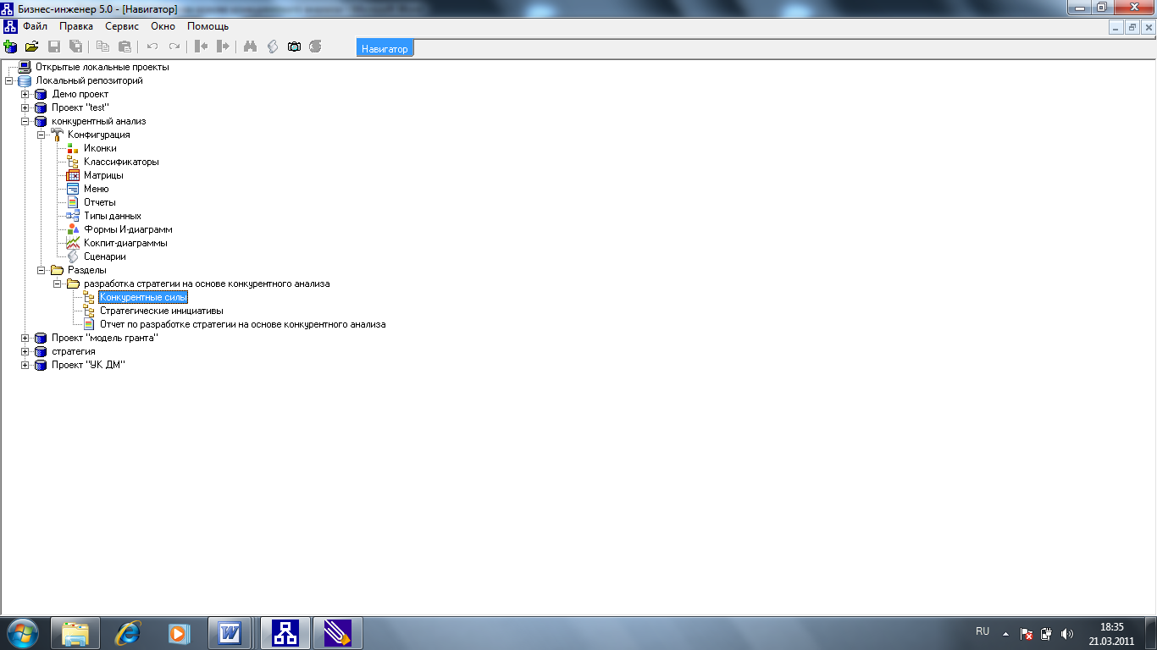Screen dimensions: 1157x650
Task: Click the open folder toolbar icon
Action: pos(32,47)
